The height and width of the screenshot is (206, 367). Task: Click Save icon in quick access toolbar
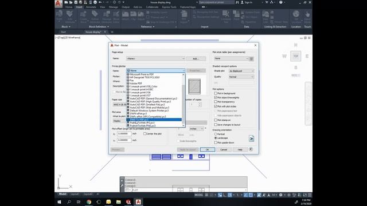click(76, 2)
